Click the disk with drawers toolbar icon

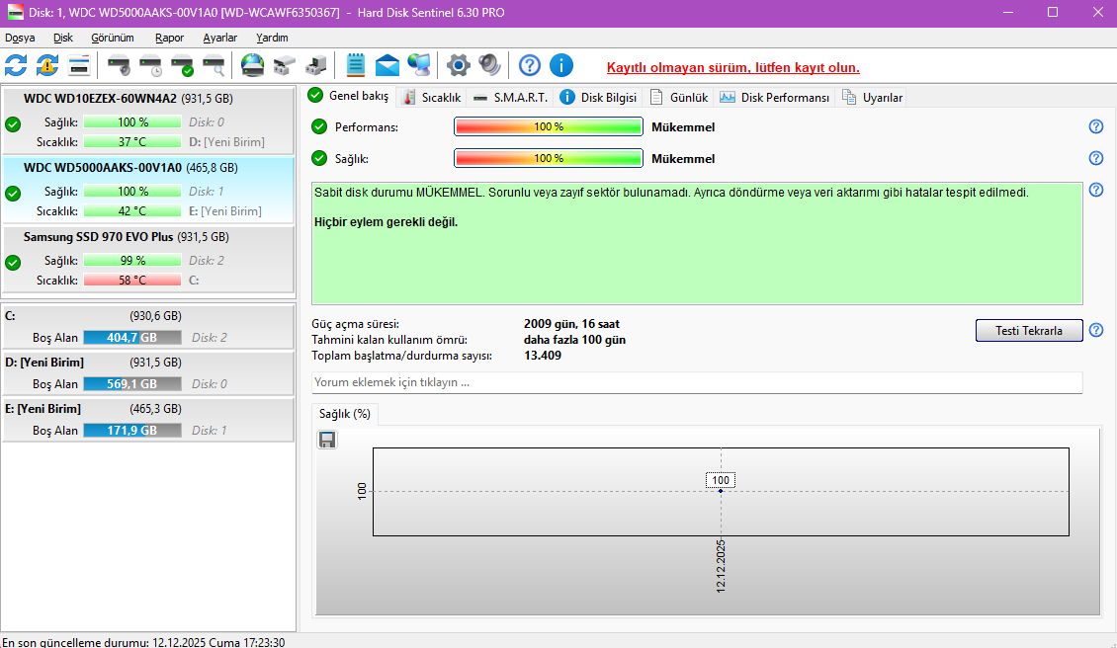pos(285,65)
